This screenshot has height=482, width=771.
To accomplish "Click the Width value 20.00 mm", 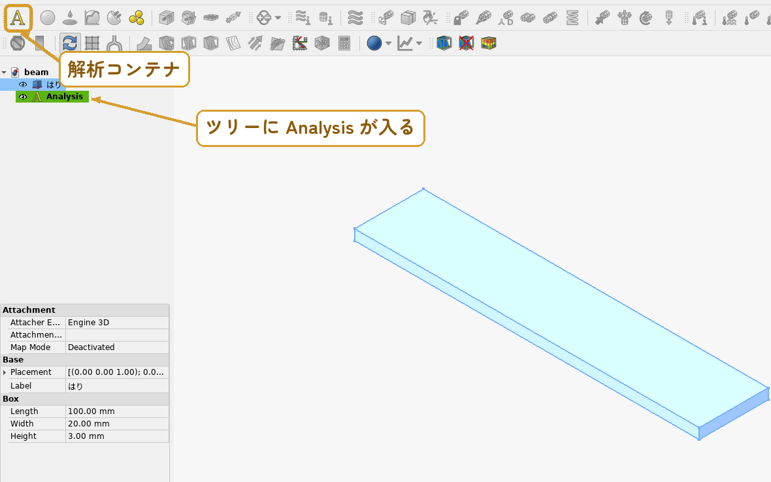I will (x=117, y=423).
